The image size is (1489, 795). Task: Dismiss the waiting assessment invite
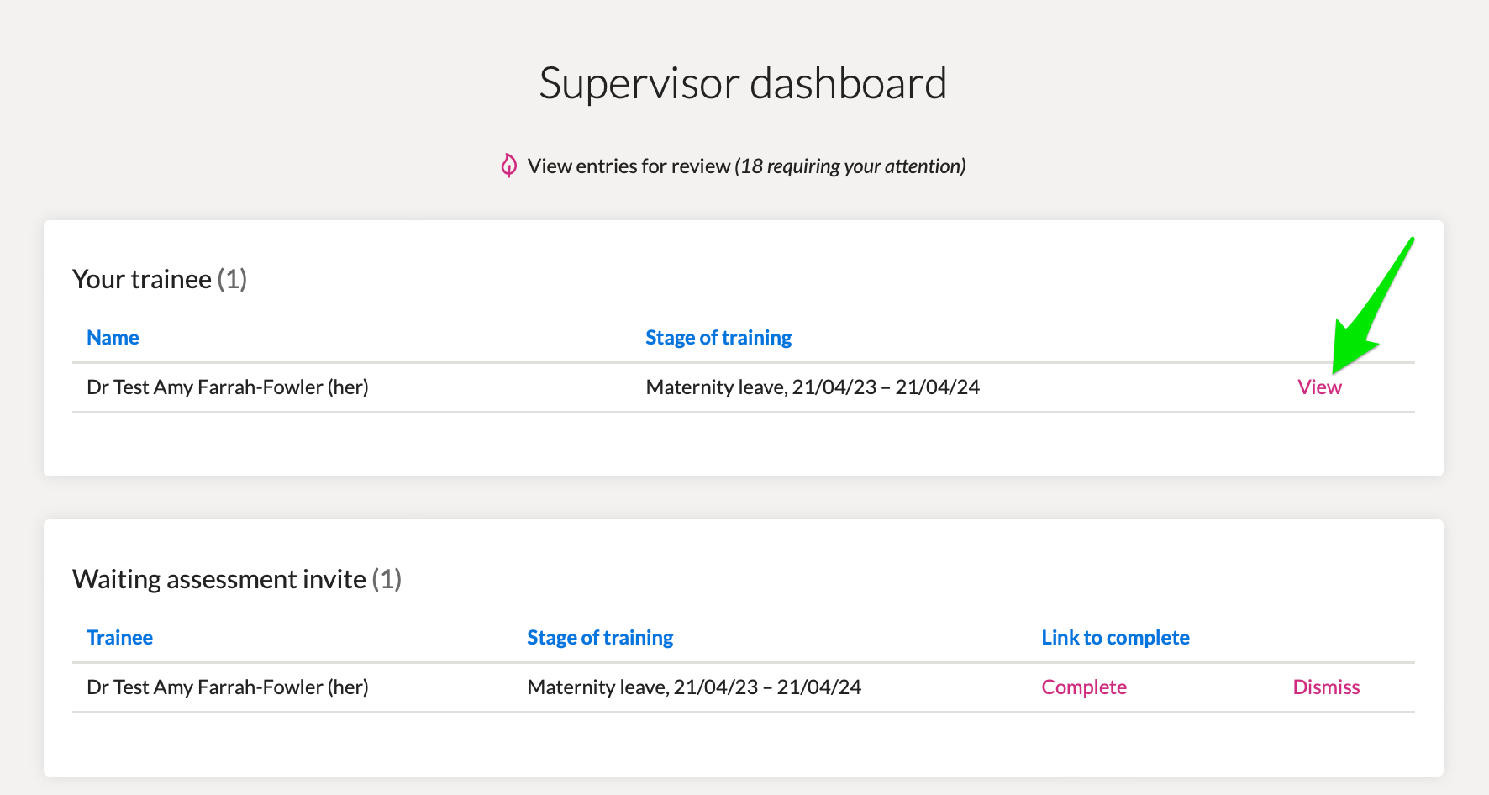(x=1326, y=687)
